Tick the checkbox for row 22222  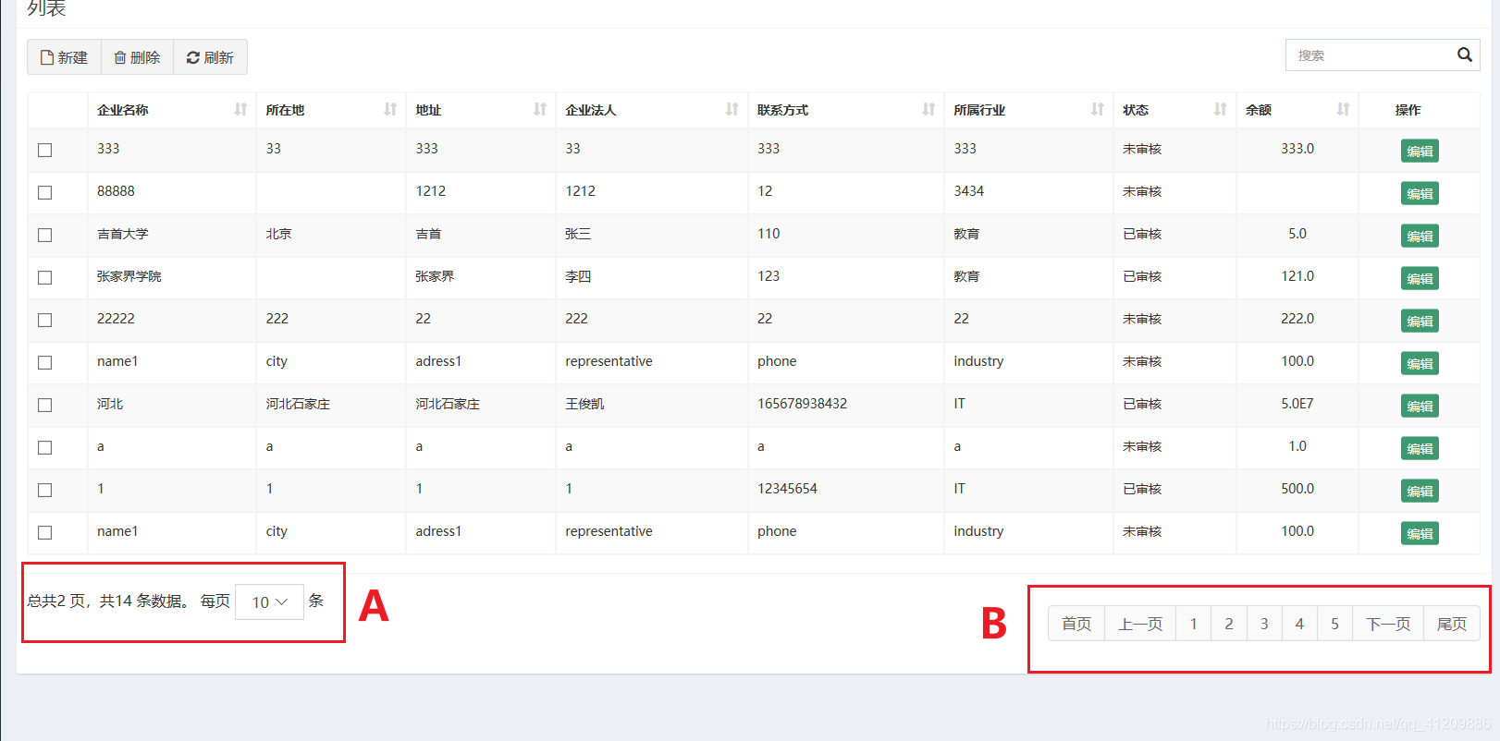(44, 320)
